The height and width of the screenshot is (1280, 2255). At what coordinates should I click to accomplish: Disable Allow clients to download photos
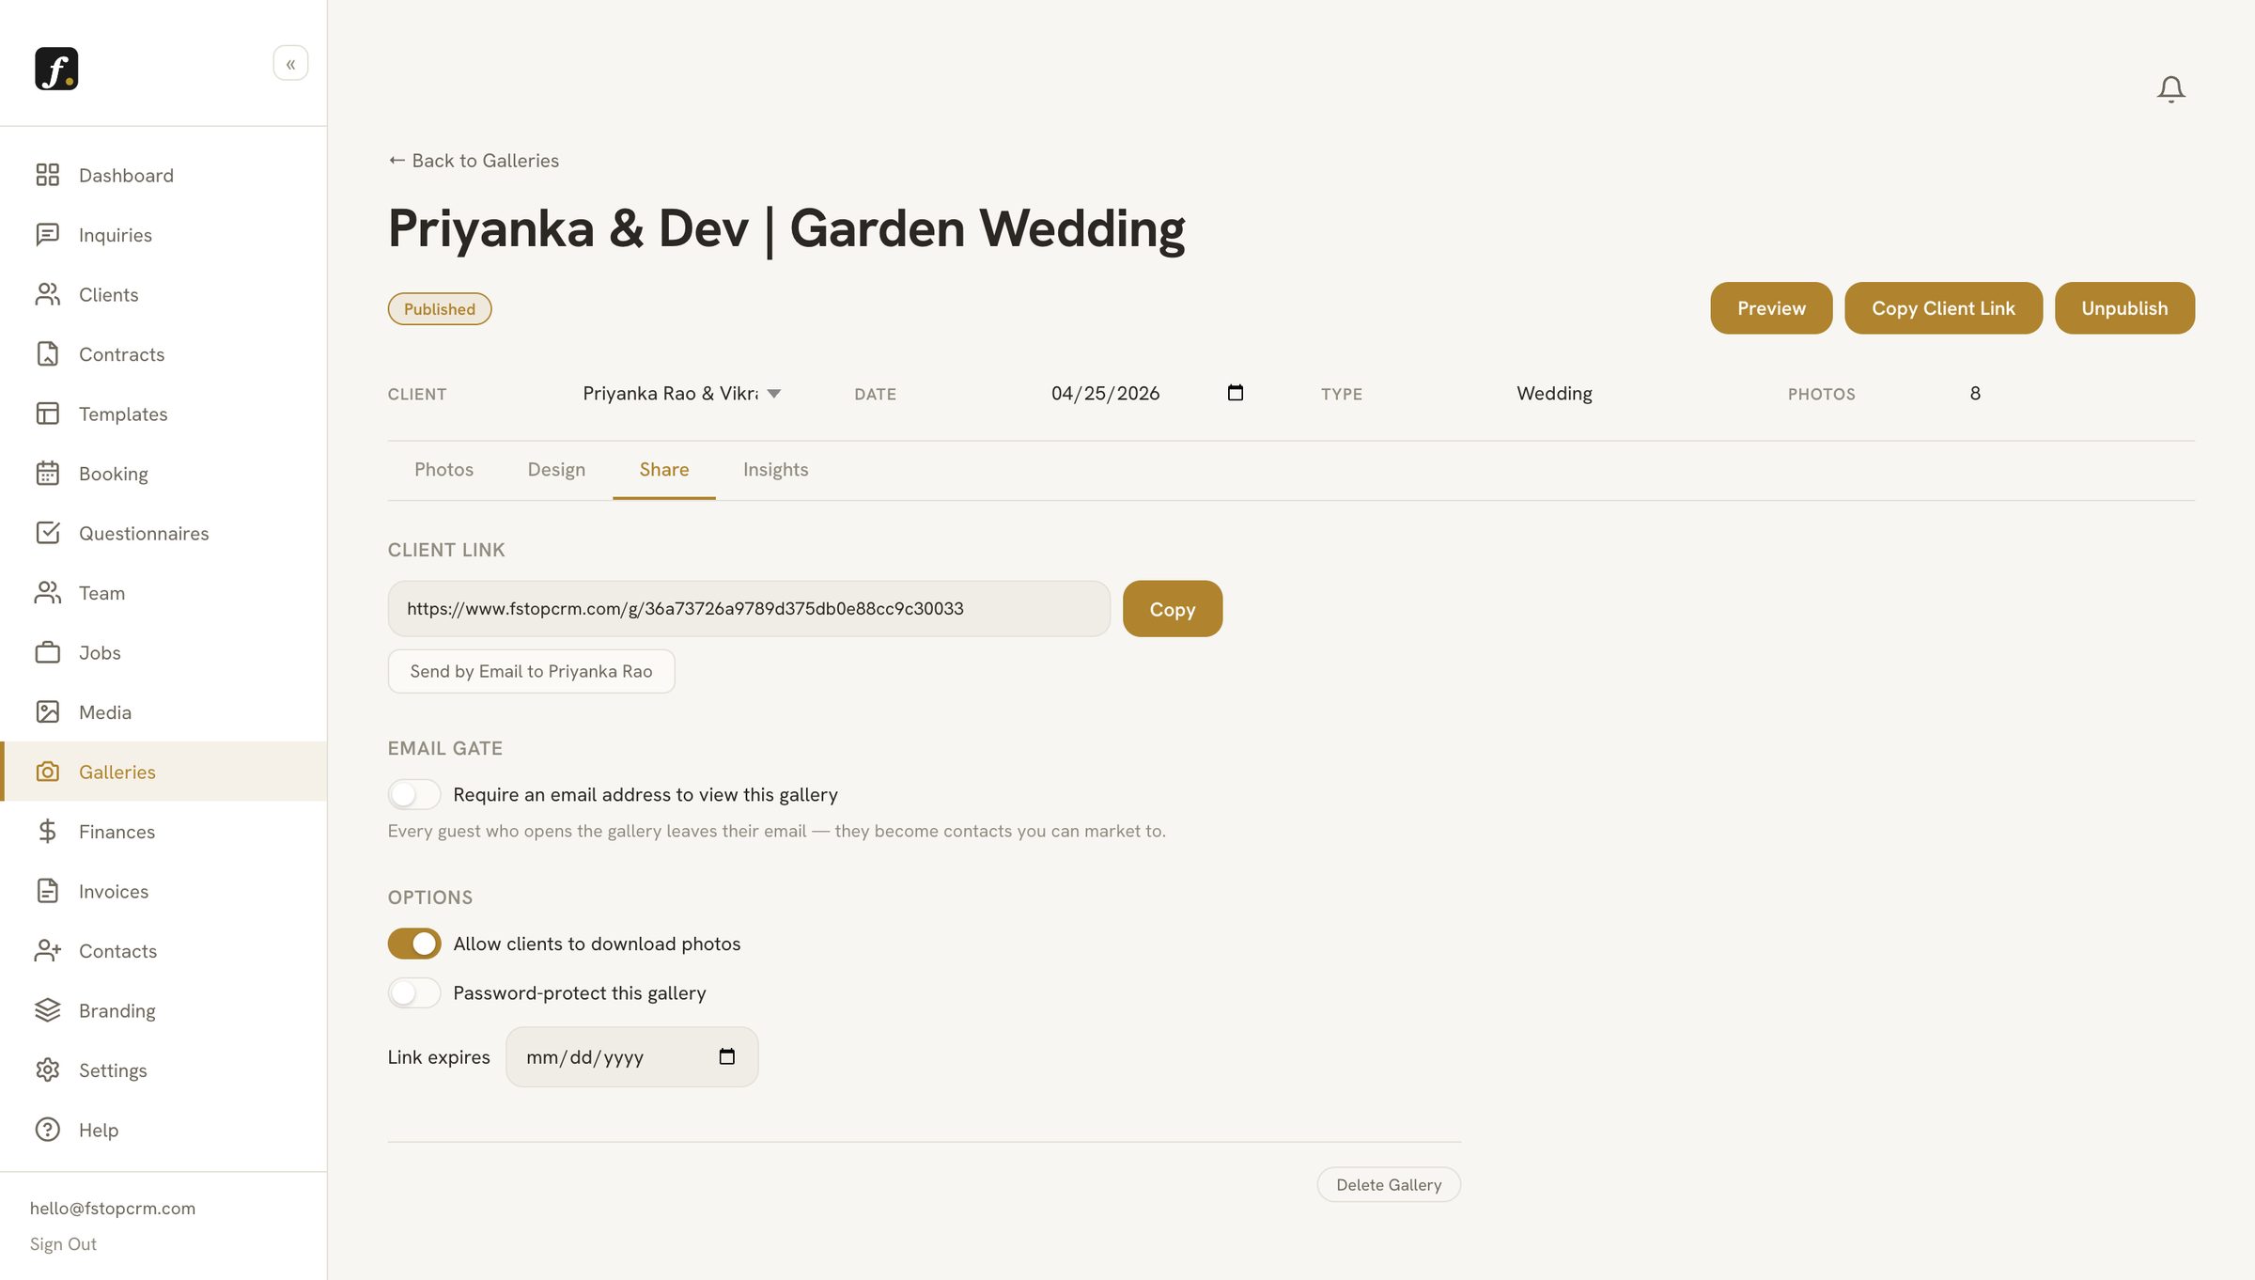(414, 944)
